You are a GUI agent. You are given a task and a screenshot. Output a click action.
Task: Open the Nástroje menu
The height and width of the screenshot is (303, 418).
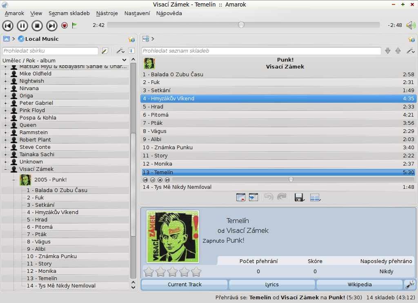(x=107, y=13)
